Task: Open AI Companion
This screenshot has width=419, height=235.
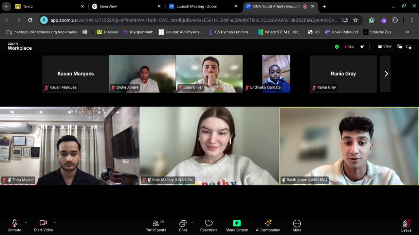Action: (x=268, y=226)
